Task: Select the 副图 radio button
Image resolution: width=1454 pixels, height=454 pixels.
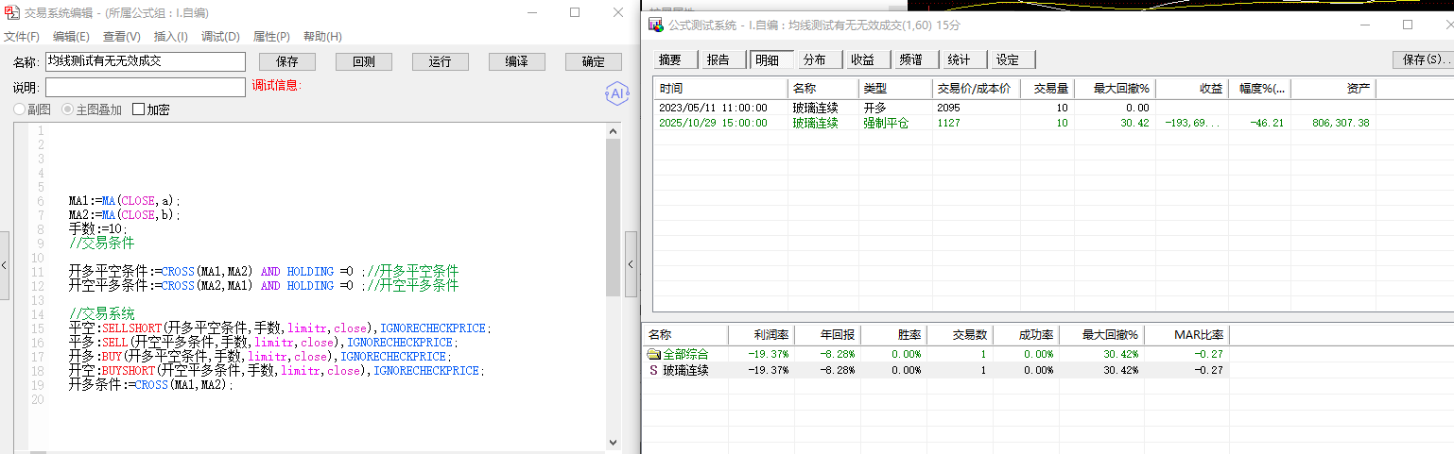Action: [x=19, y=109]
